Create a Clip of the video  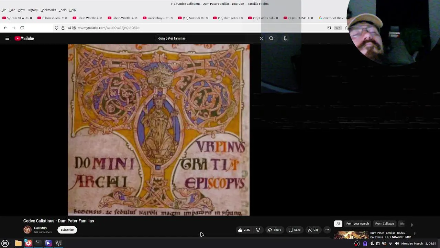tap(313, 230)
